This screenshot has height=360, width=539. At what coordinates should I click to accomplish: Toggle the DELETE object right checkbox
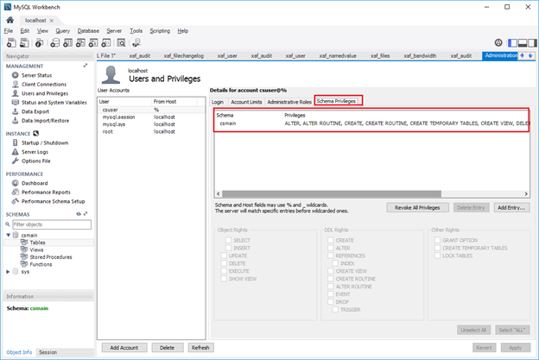coord(224,263)
